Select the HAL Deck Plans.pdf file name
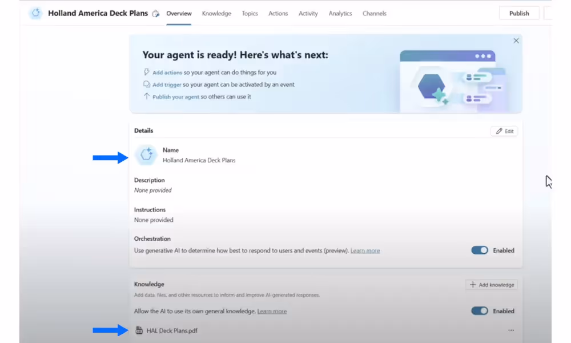Viewport: 571px width, 343px height. point(172,330)
